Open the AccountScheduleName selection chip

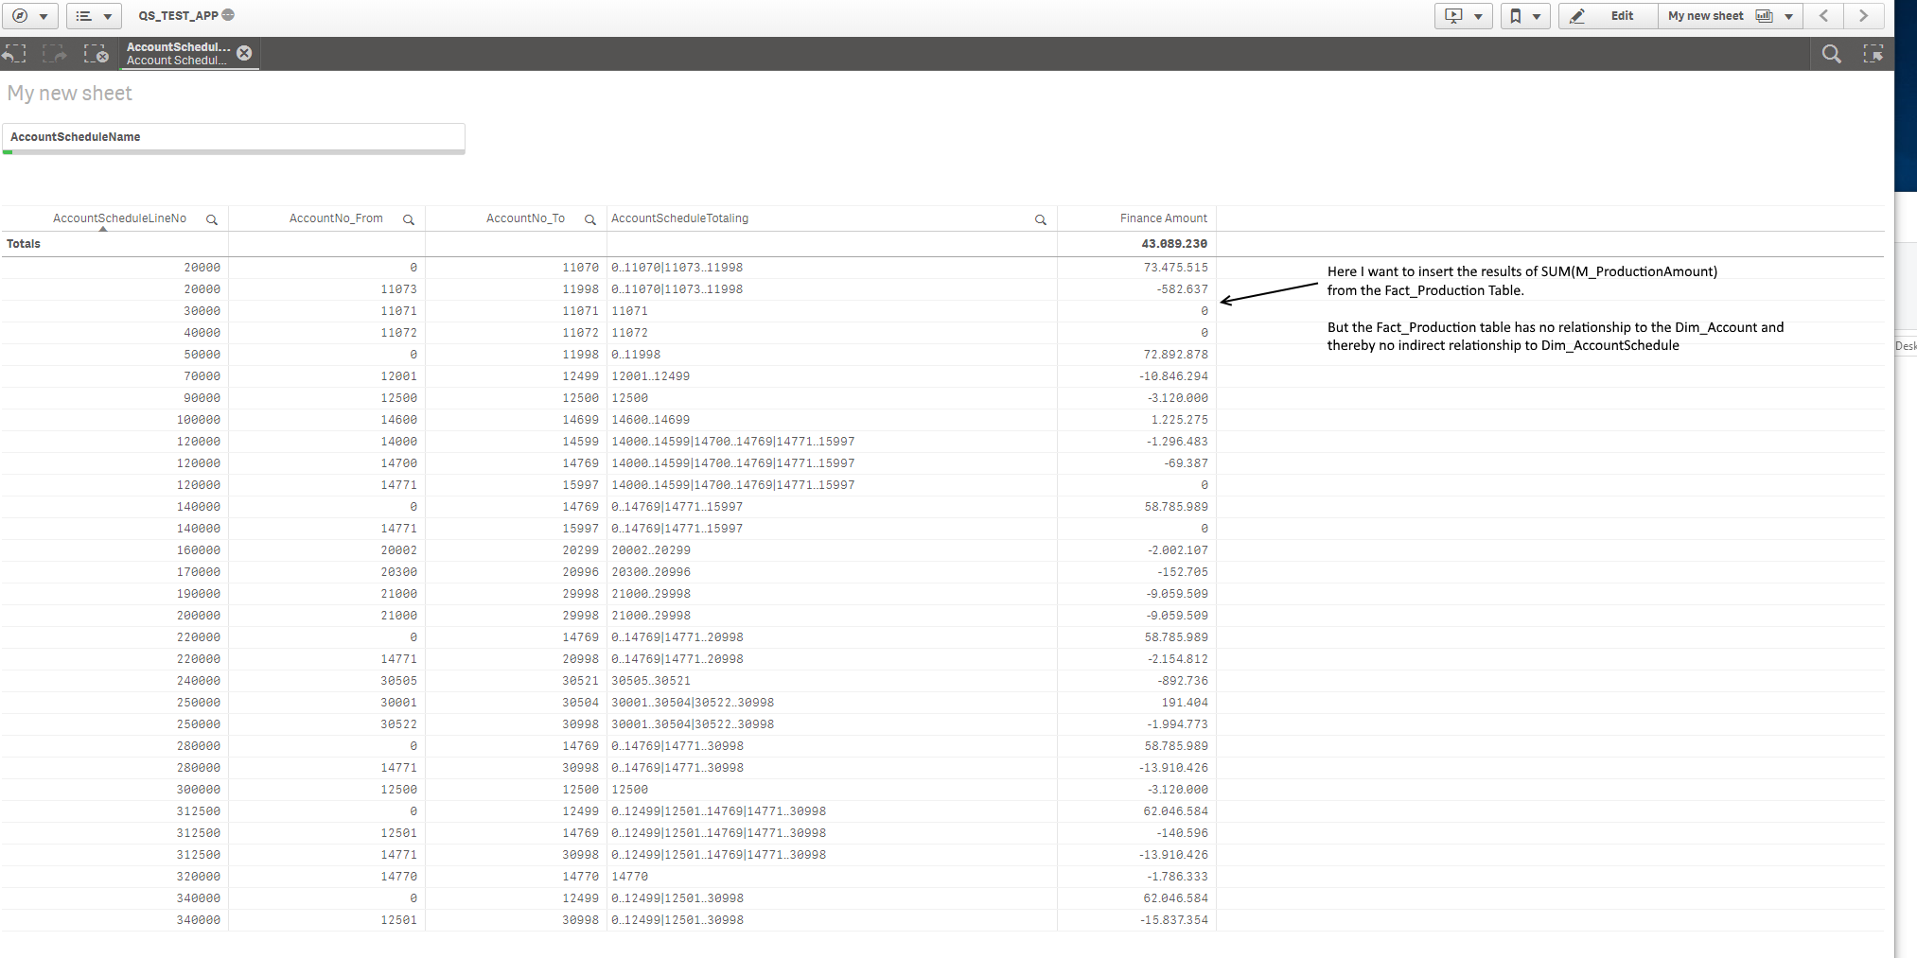pyautogui.click(x=178, y=53)
